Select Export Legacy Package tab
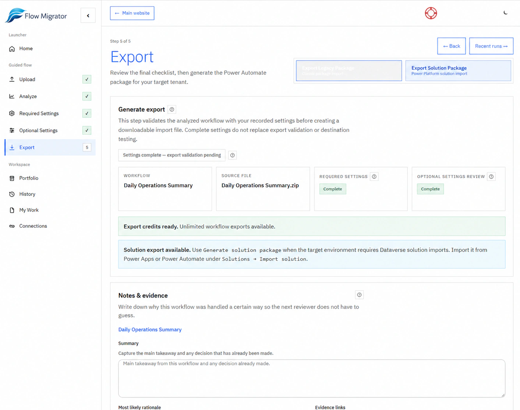 point(349,71)
